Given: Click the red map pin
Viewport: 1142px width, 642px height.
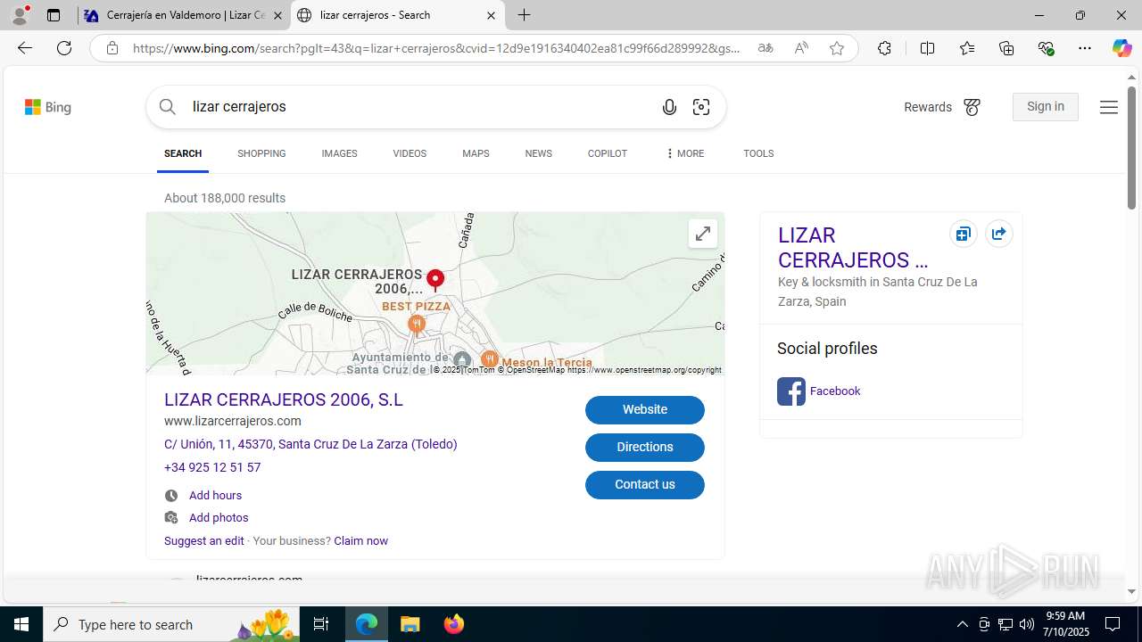Looking at the screenshot, I should 435,280.
